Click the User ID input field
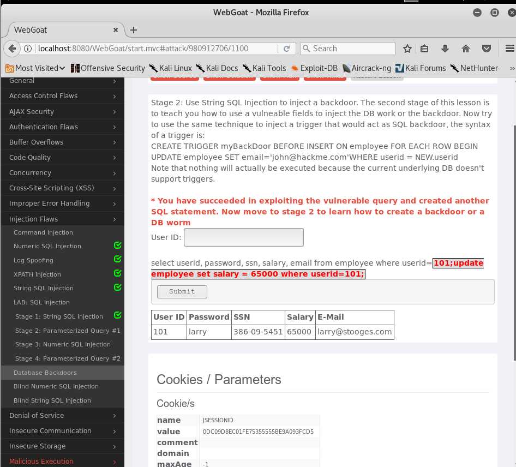Image resolution: width=516 pixels, height=467 pixels. click(x=243, y=237)
